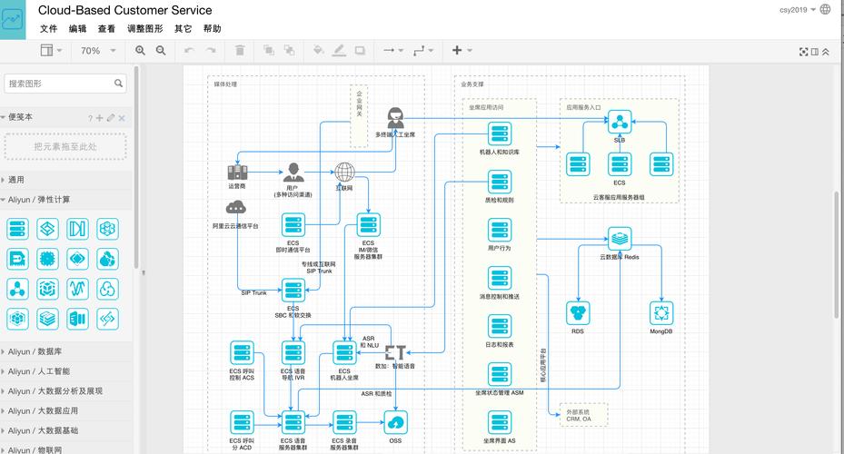Open the csy2019 user account dropdown
The width and height of the screenshot is (844, 454).
[797, 10]
